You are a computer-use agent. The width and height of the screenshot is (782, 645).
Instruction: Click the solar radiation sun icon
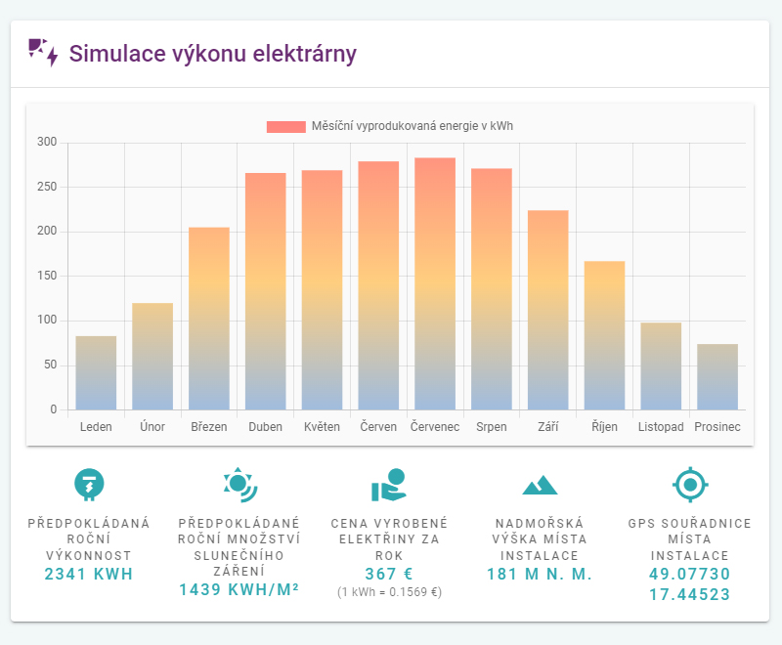[239, 483]
